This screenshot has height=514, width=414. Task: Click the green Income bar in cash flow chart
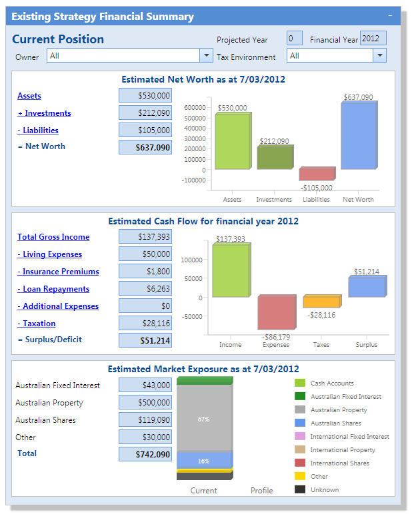coord(231,270)
